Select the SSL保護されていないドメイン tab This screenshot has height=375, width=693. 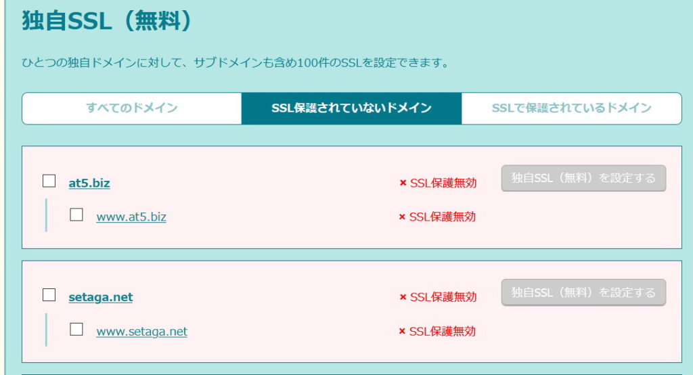(351, 108)
